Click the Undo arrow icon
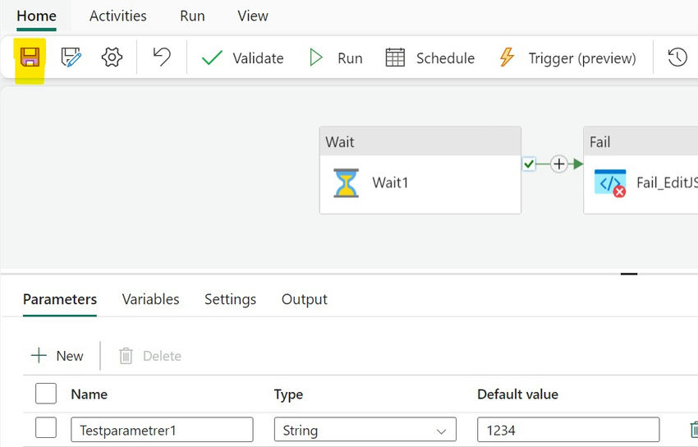This screenshot has height=447, width=698. tap(162, 58)
